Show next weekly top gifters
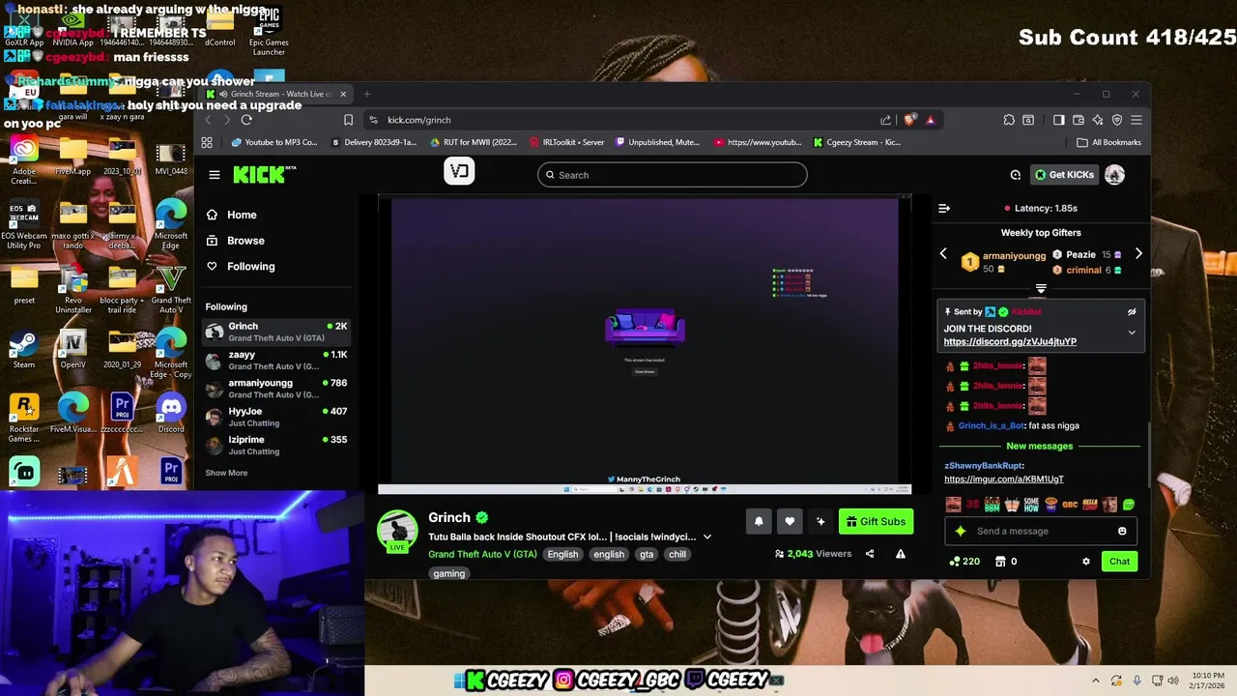 (x=1138, y=254)
